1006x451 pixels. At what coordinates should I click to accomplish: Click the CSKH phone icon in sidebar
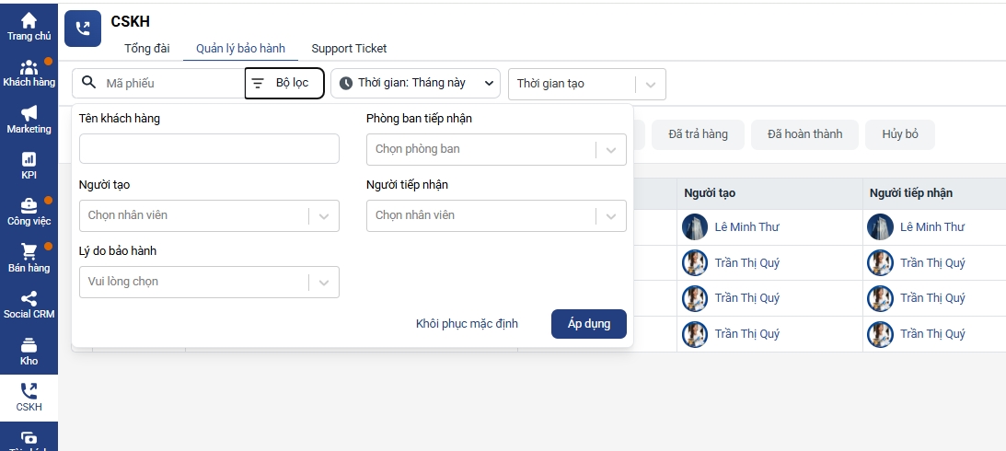29,391
